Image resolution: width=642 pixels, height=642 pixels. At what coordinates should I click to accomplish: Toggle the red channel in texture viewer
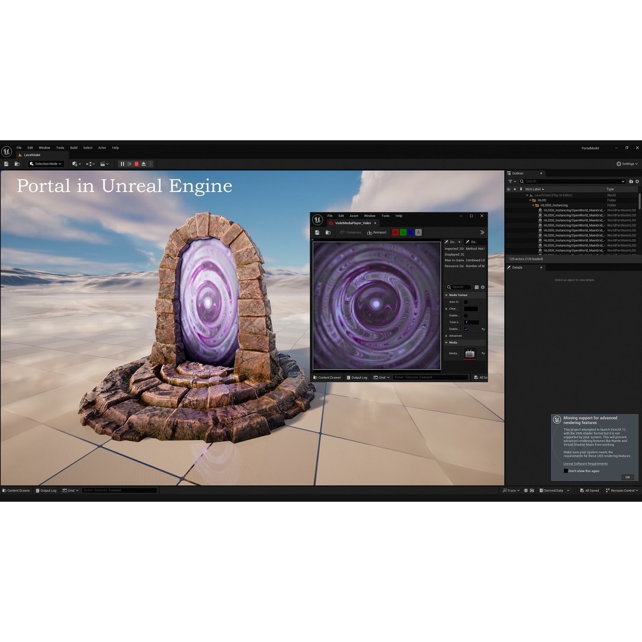coord(396,232)
